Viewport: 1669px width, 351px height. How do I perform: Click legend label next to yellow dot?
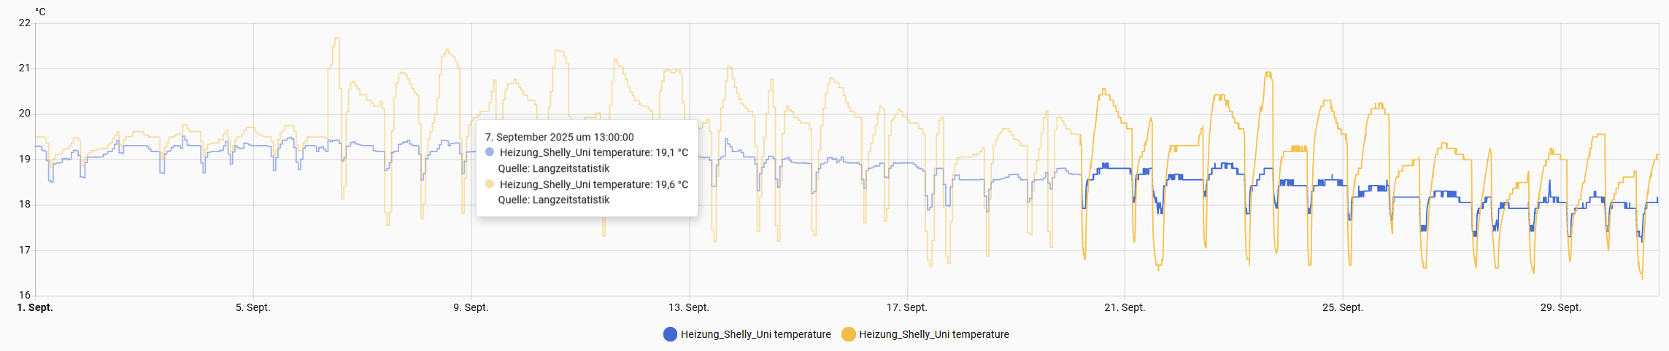pyautogui.click(x=933, y=334)
